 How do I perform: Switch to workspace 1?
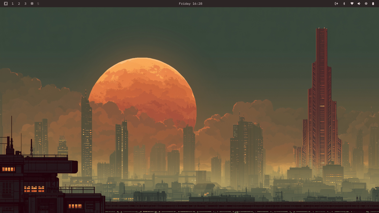pos(12,4)
